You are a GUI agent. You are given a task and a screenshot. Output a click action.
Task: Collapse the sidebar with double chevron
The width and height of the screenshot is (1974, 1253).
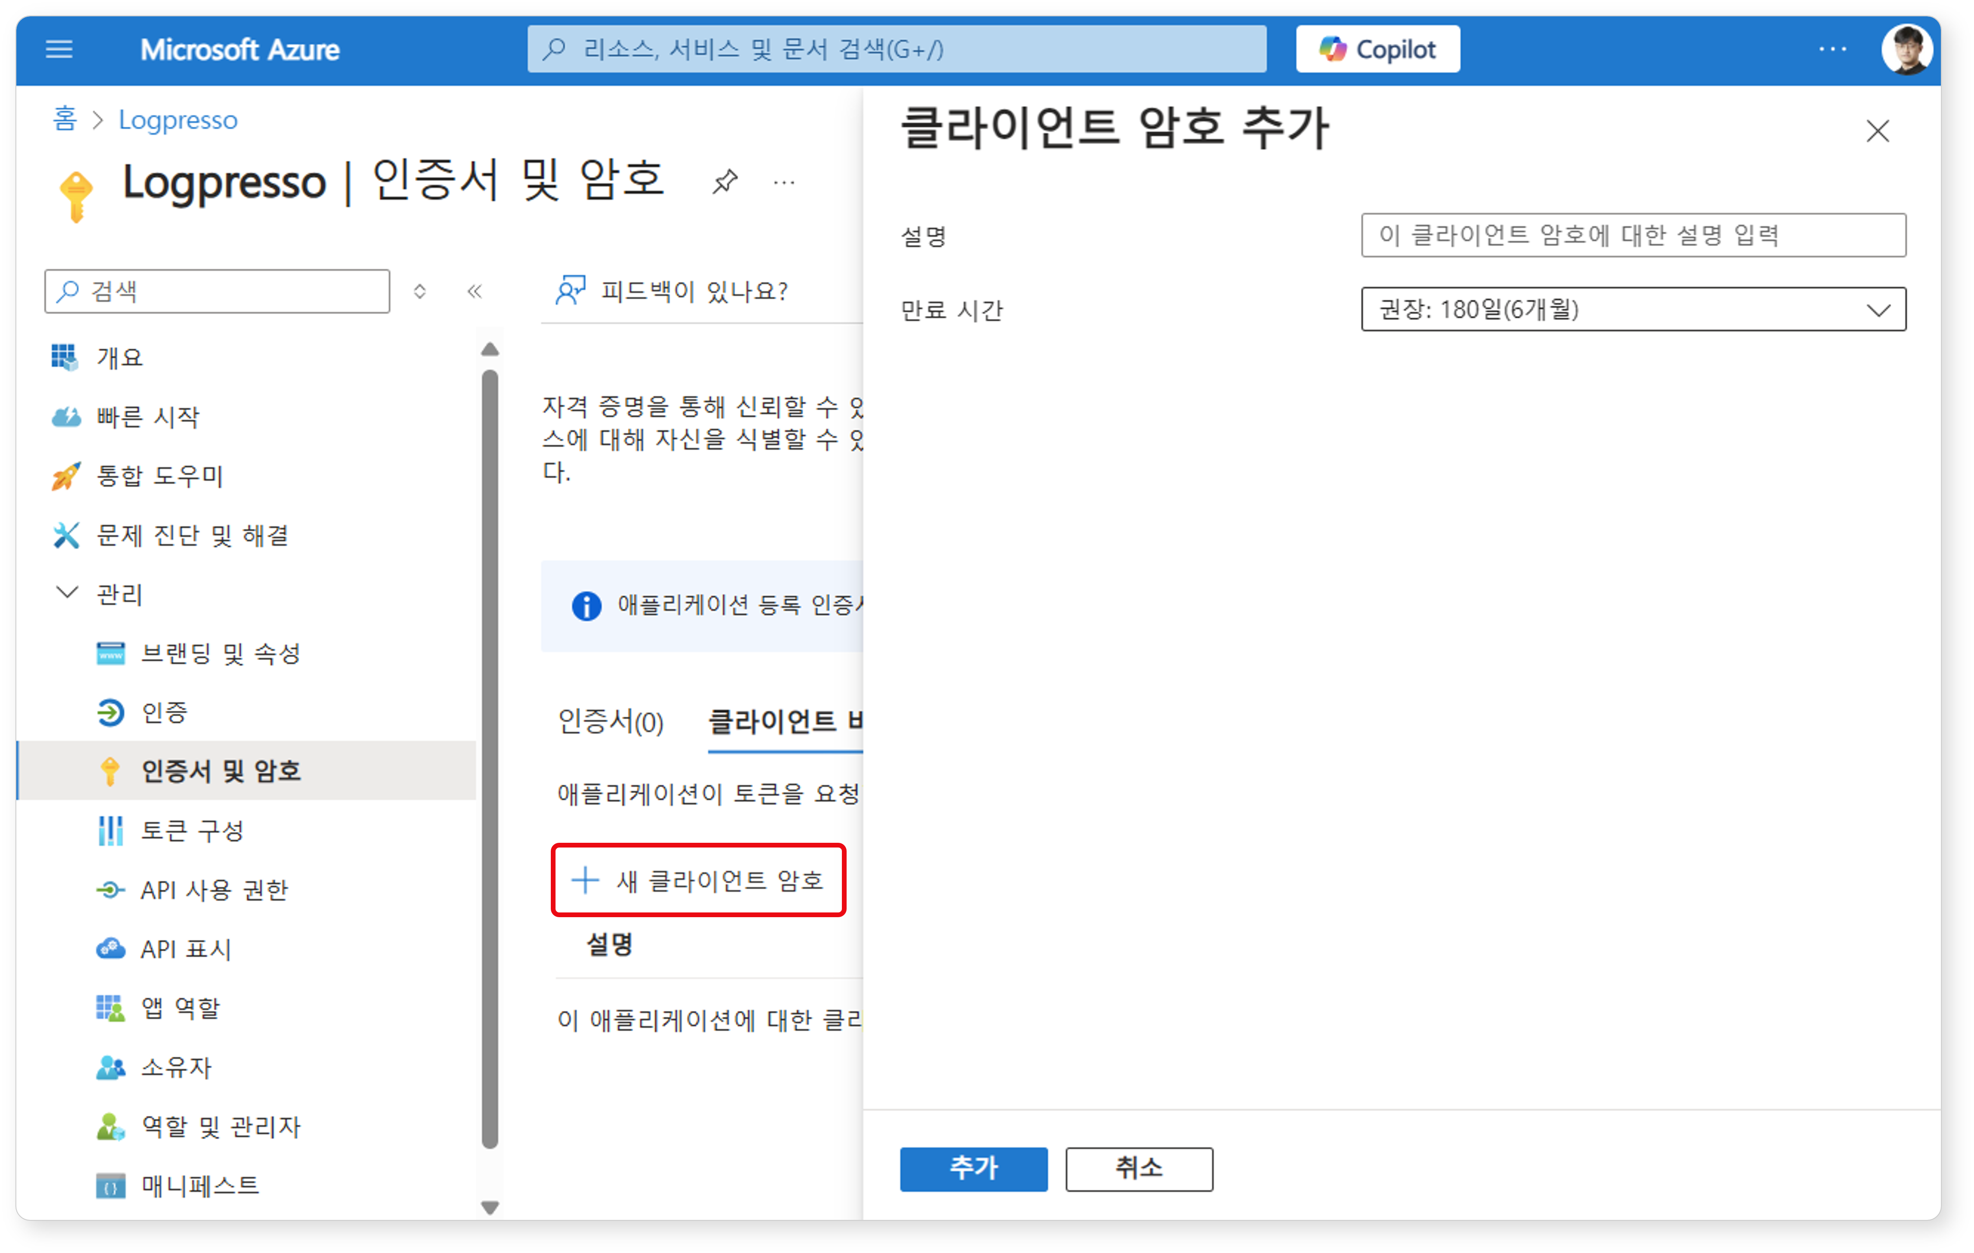point(475,291)
